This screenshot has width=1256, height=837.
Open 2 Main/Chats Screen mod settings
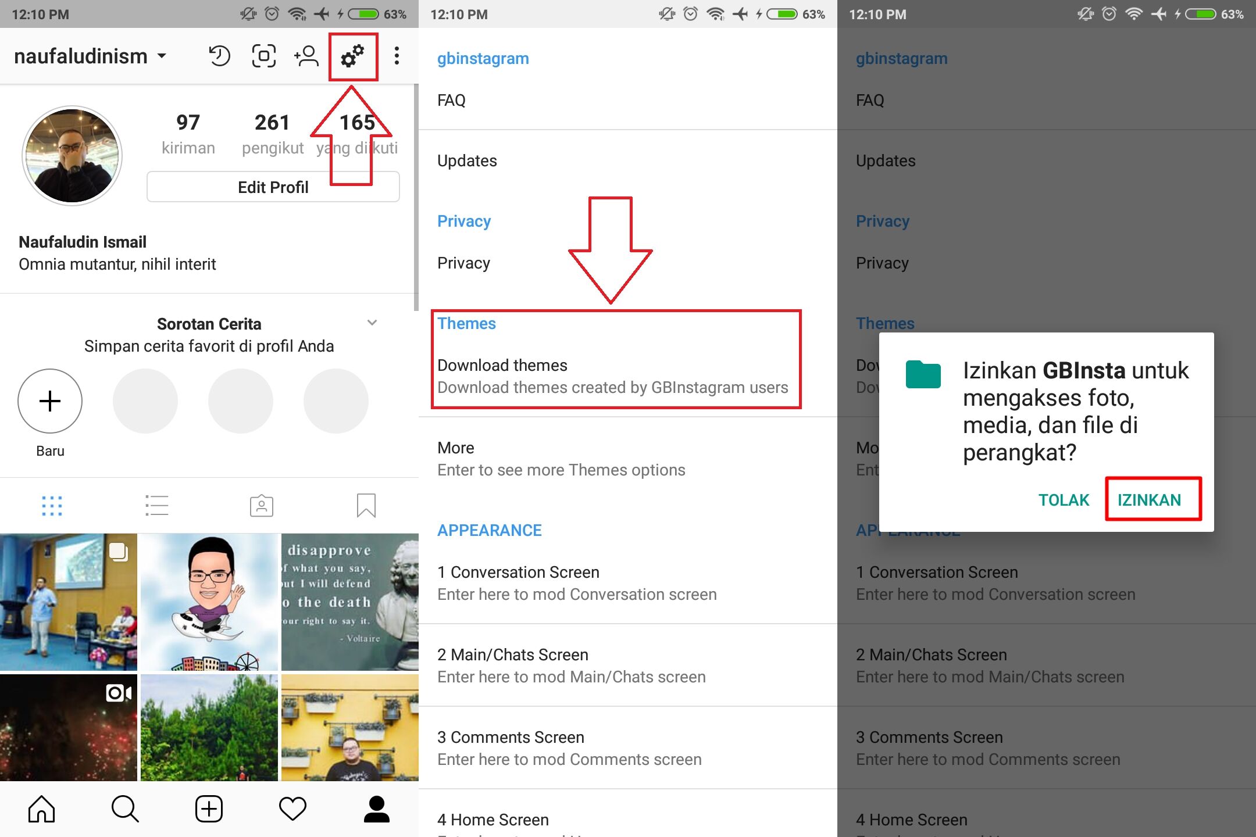pyautogui.click(x=628, y=666)
